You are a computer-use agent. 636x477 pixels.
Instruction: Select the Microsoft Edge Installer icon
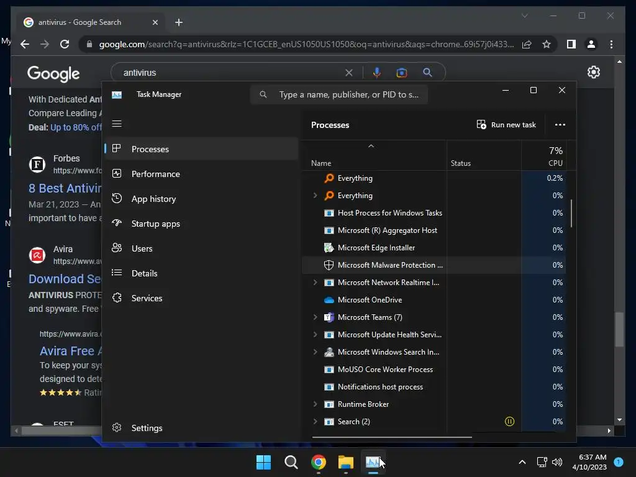[x=329, y=247]
